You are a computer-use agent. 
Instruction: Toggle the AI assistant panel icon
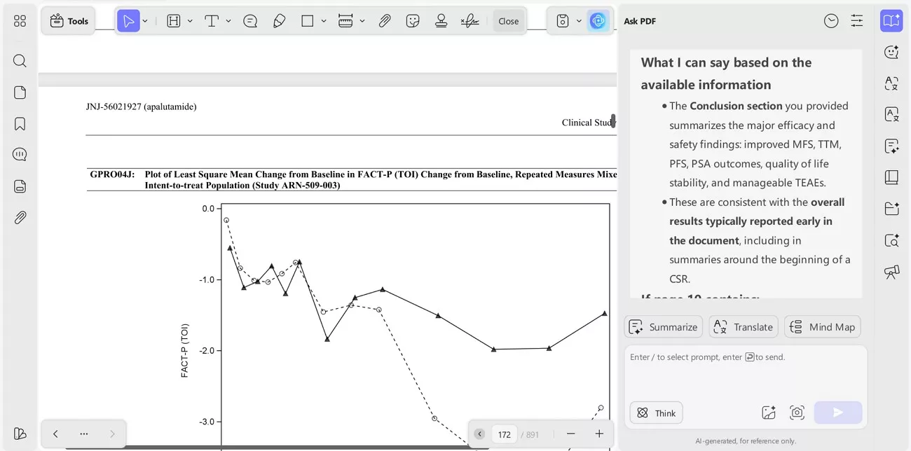coord(598,20)
